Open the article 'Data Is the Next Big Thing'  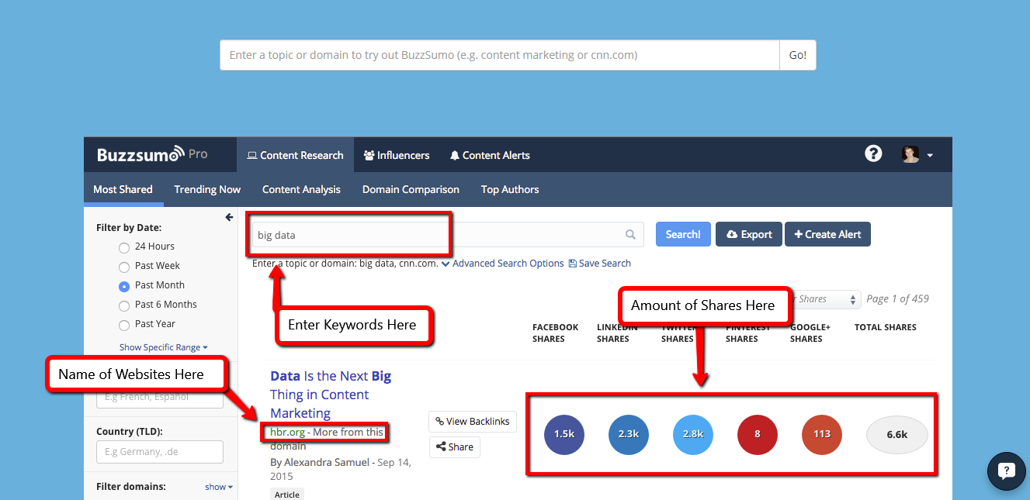(x=331, y=395)
